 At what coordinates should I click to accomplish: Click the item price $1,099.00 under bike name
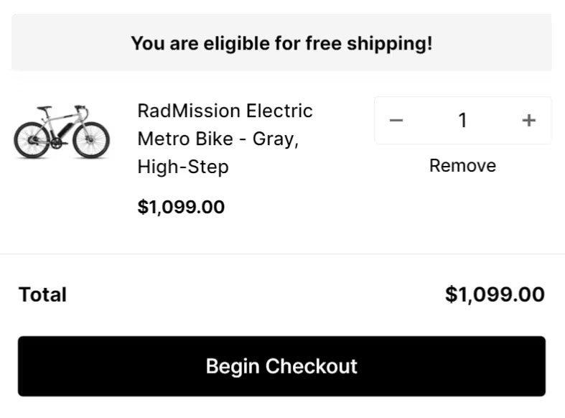[x=181, y=208]
